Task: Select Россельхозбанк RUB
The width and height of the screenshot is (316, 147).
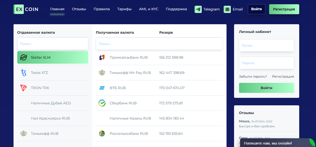Action: pyautogui.click(x=159, y=134)
